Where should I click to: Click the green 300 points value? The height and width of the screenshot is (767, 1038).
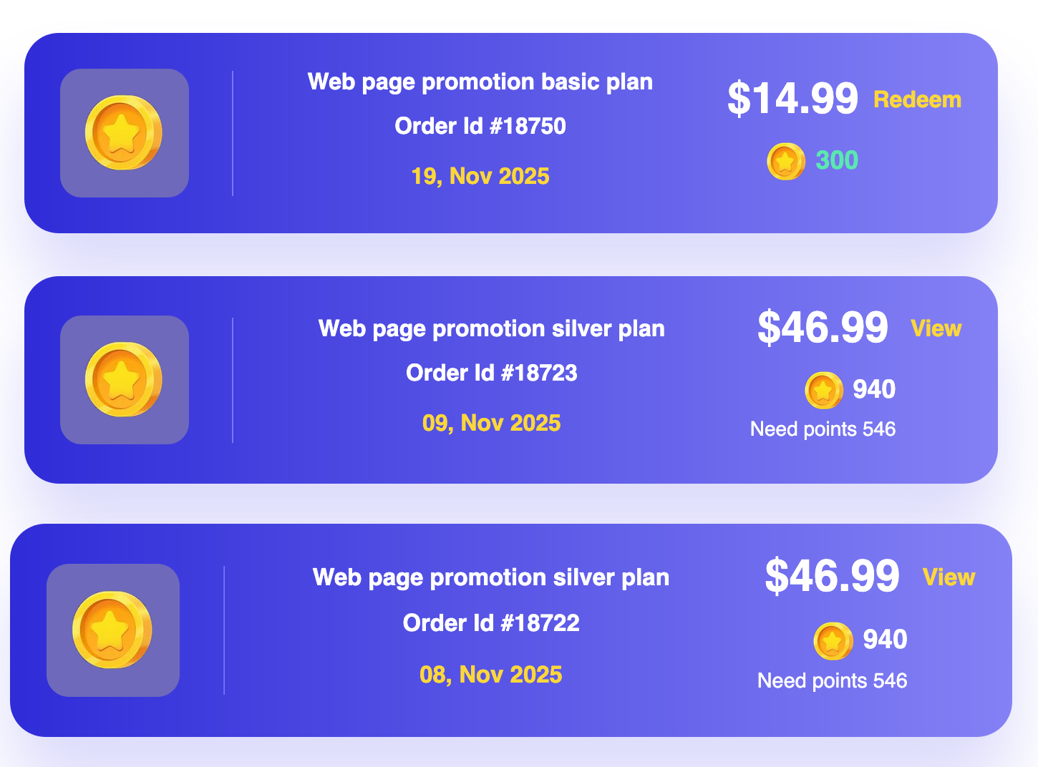point(837,161)
